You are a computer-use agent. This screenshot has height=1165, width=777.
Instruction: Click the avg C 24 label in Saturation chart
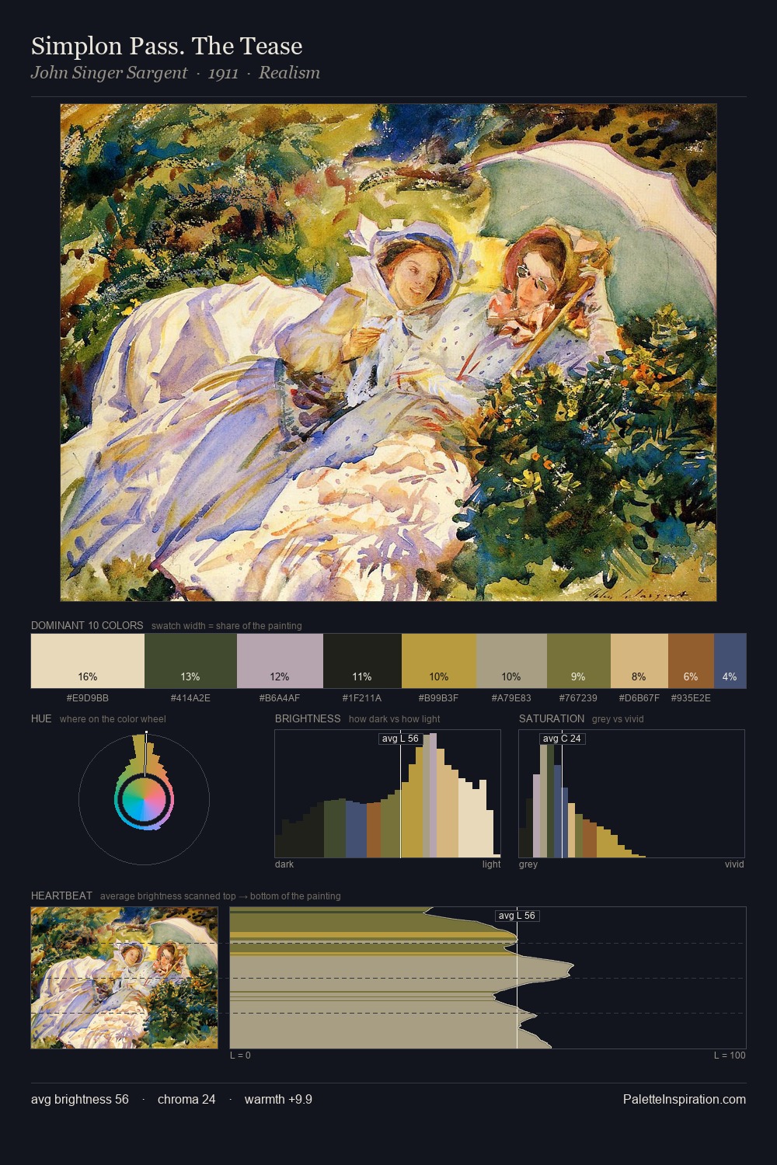click(562, 739)
